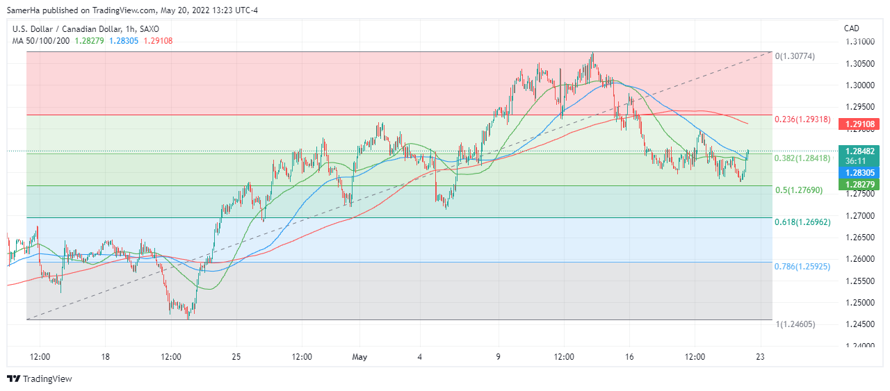
Task: Open the CAD currency label on price axis
Action: [x=851, y=28]
